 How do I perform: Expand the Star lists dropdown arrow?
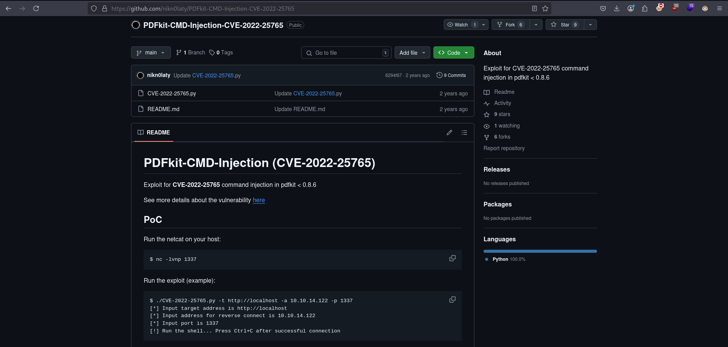[x=590, y=25]
